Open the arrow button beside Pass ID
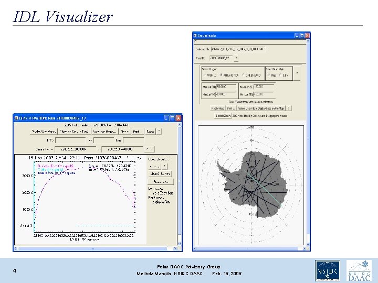Image resolution: width=378 pixels, height=283 pixels. (236, 58)
